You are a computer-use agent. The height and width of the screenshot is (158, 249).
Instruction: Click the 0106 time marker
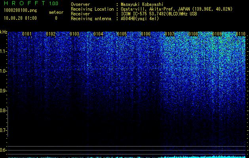pyautogui.click(x=146, y=34)
